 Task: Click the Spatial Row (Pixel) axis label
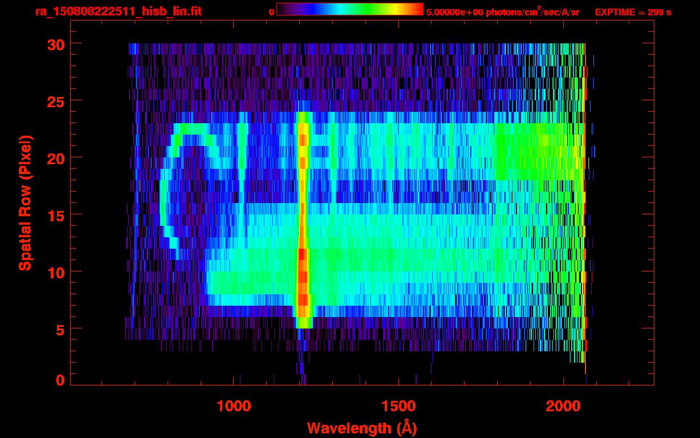(x=25, y=203)
